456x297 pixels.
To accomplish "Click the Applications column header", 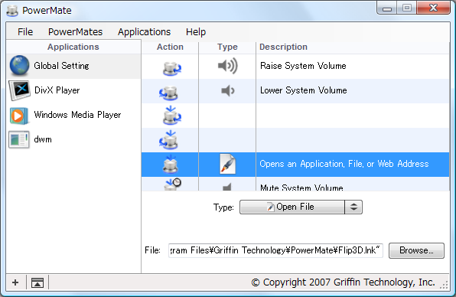I will (73, 47).
